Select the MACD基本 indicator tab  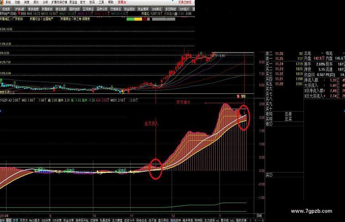[35, 220]
